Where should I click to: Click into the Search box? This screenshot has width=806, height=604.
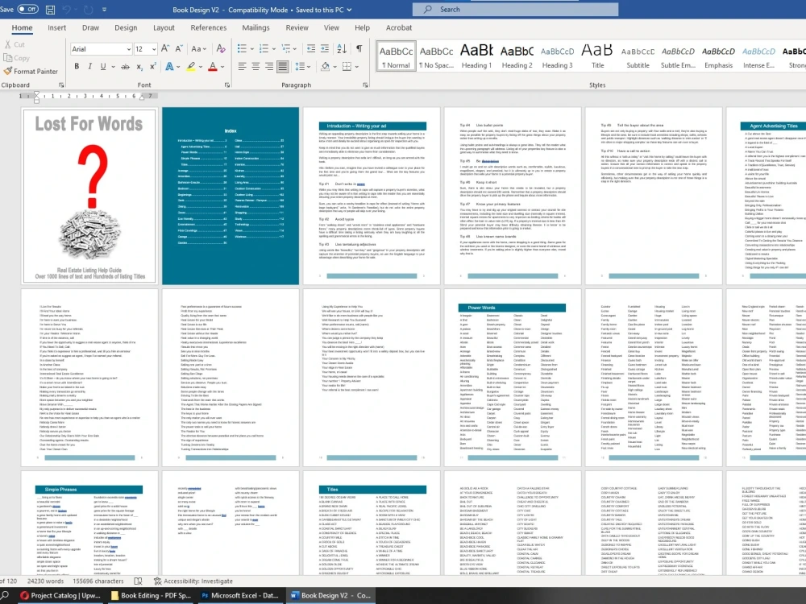point(515,9)
